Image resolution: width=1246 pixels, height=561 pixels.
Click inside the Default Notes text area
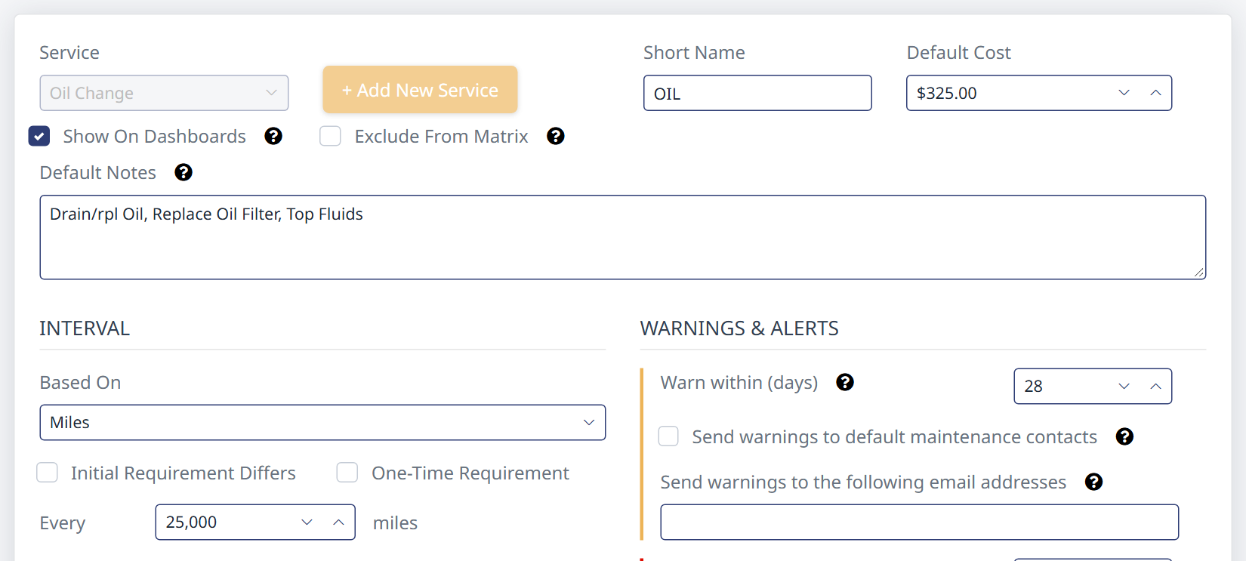pyautogui.click(x=623, y=237)
